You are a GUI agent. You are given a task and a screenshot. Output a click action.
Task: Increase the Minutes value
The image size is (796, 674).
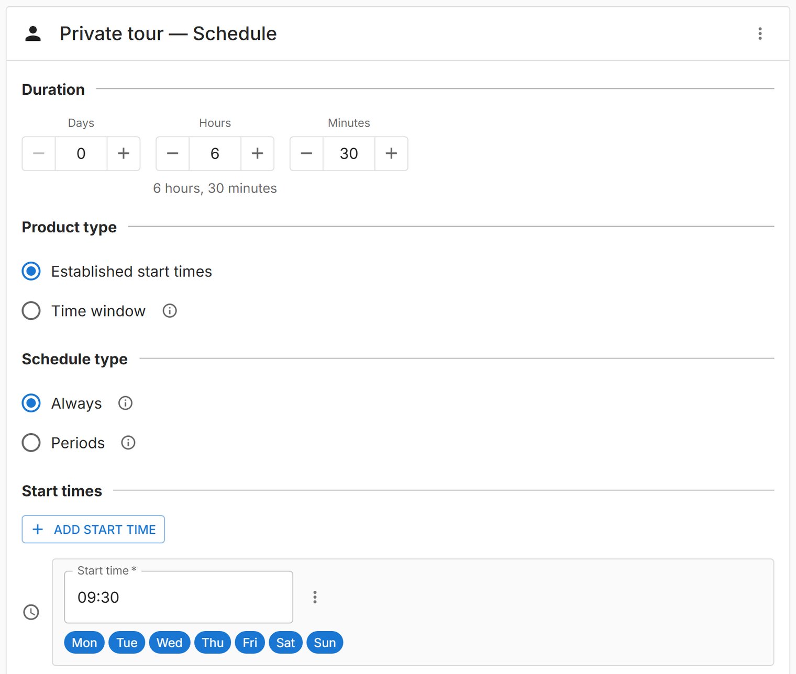391,154
